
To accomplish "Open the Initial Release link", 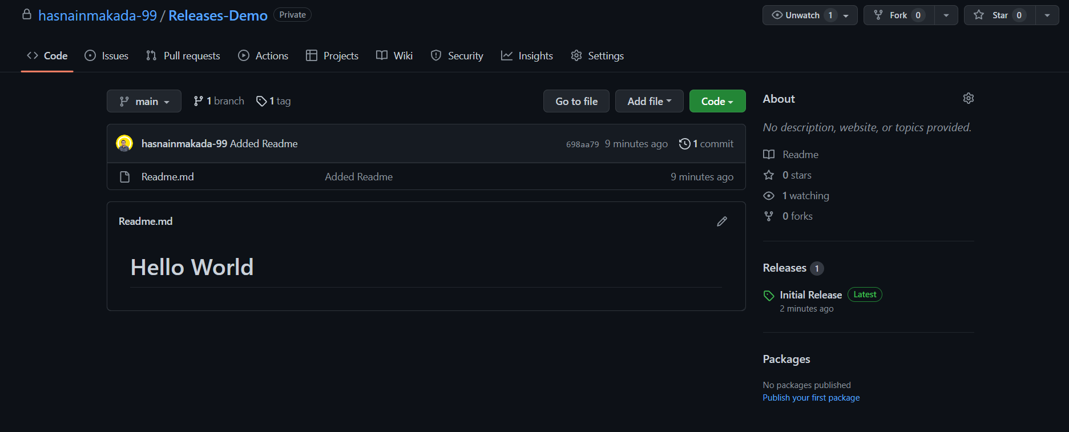I will click(811, 295).
